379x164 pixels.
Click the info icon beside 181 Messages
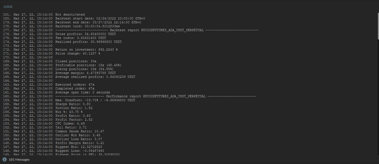(4, 160)
